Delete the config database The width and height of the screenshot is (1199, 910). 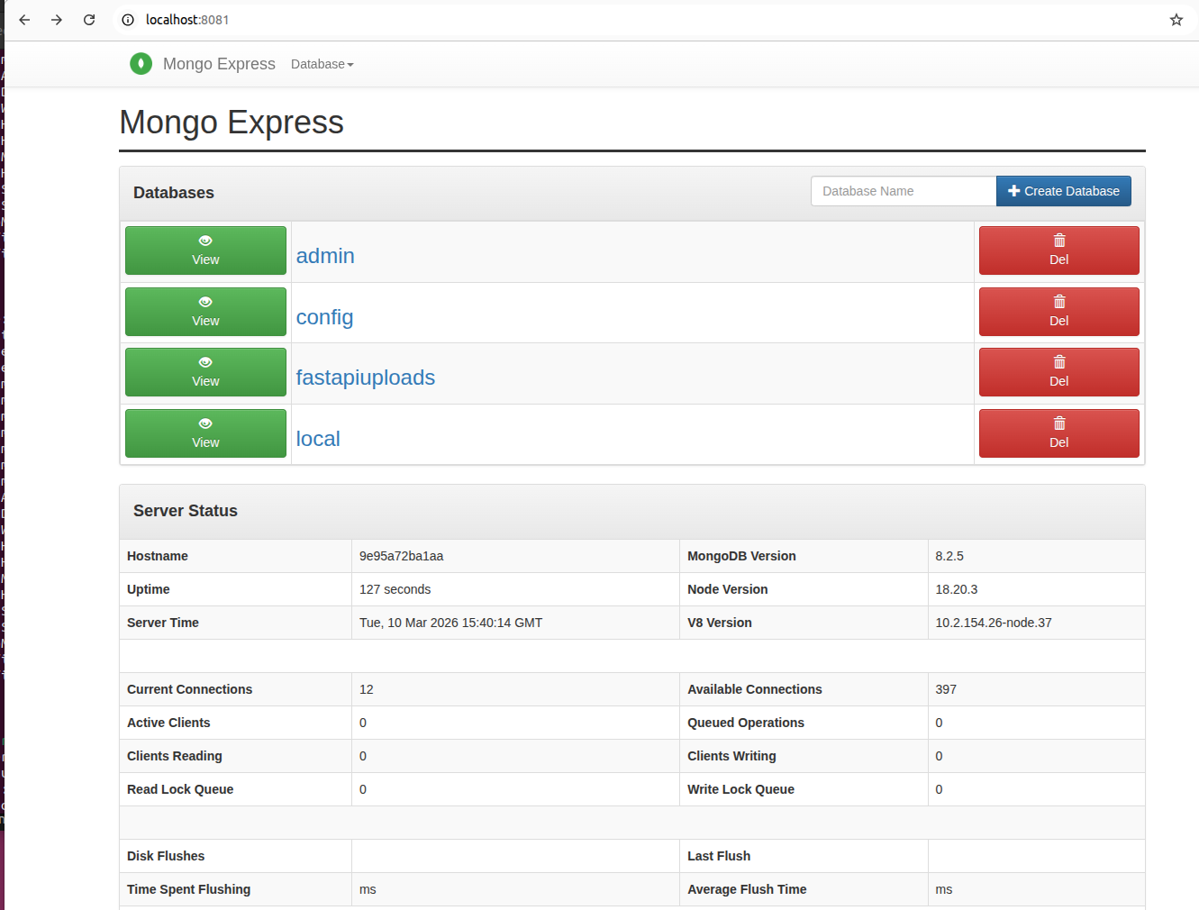coord(1058,312)
